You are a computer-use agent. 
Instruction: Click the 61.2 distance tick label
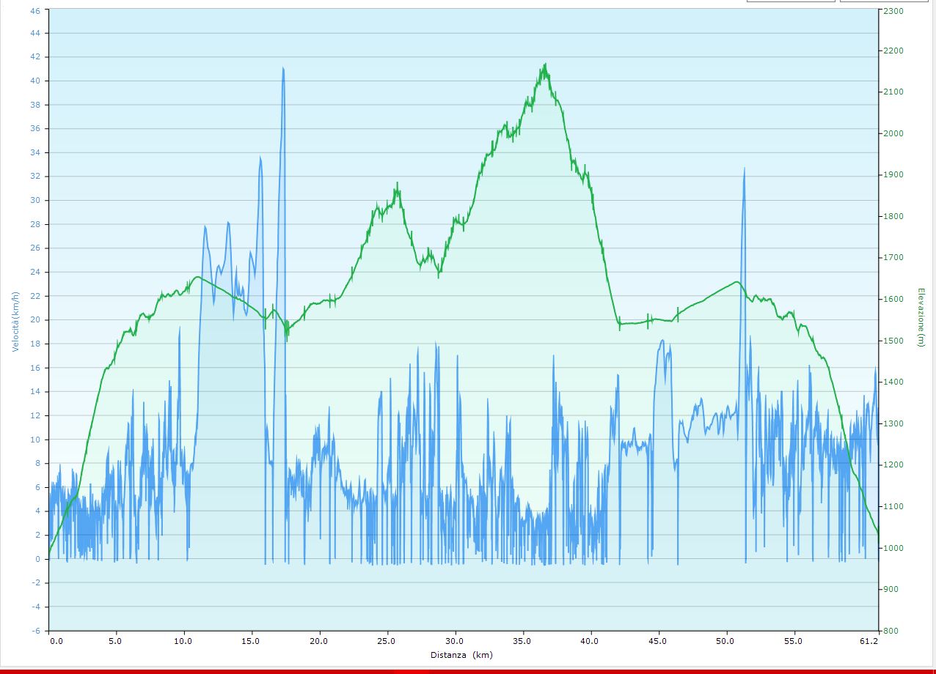870,642
